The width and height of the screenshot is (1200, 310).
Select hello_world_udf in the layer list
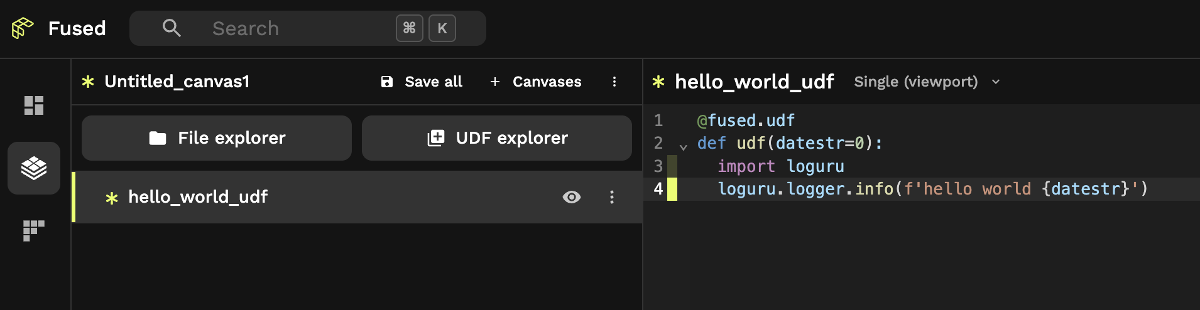(x=198, y=197)
